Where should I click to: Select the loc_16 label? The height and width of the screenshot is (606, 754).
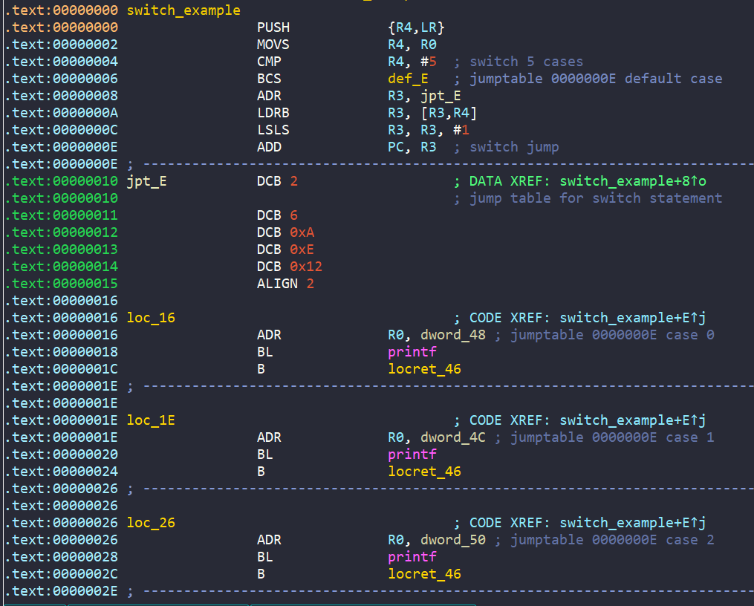click(x=151, y=318)
